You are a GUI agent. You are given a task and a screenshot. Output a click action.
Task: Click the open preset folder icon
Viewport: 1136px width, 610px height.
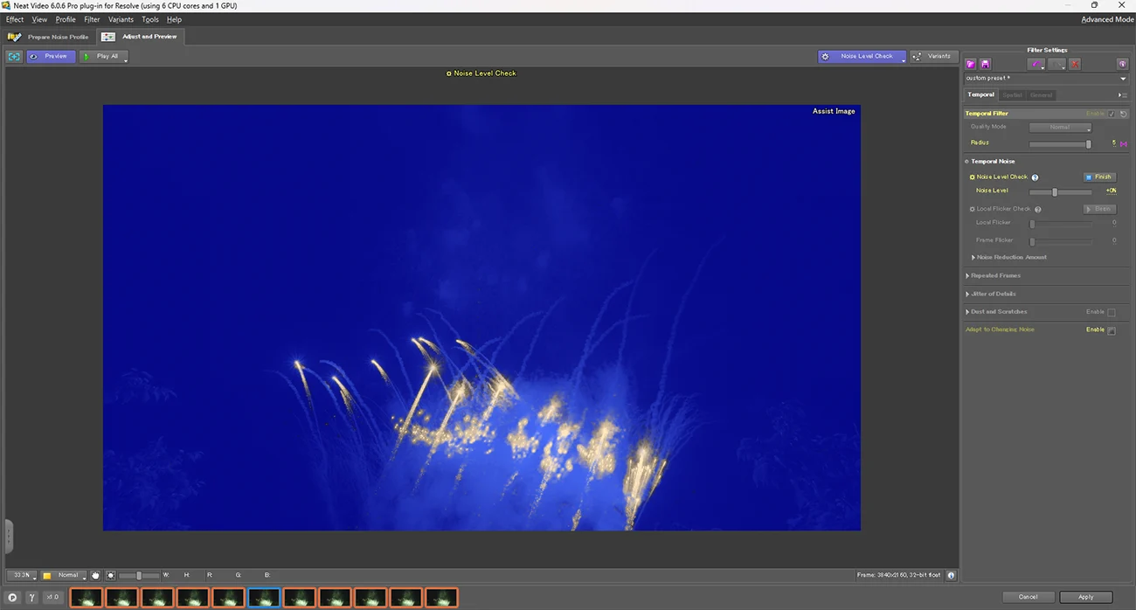point(970,65)
